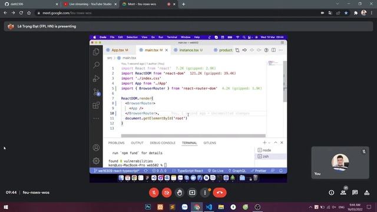
Task: Select node terminal in list
Action: pyautogui.click(x=270, y=150)
